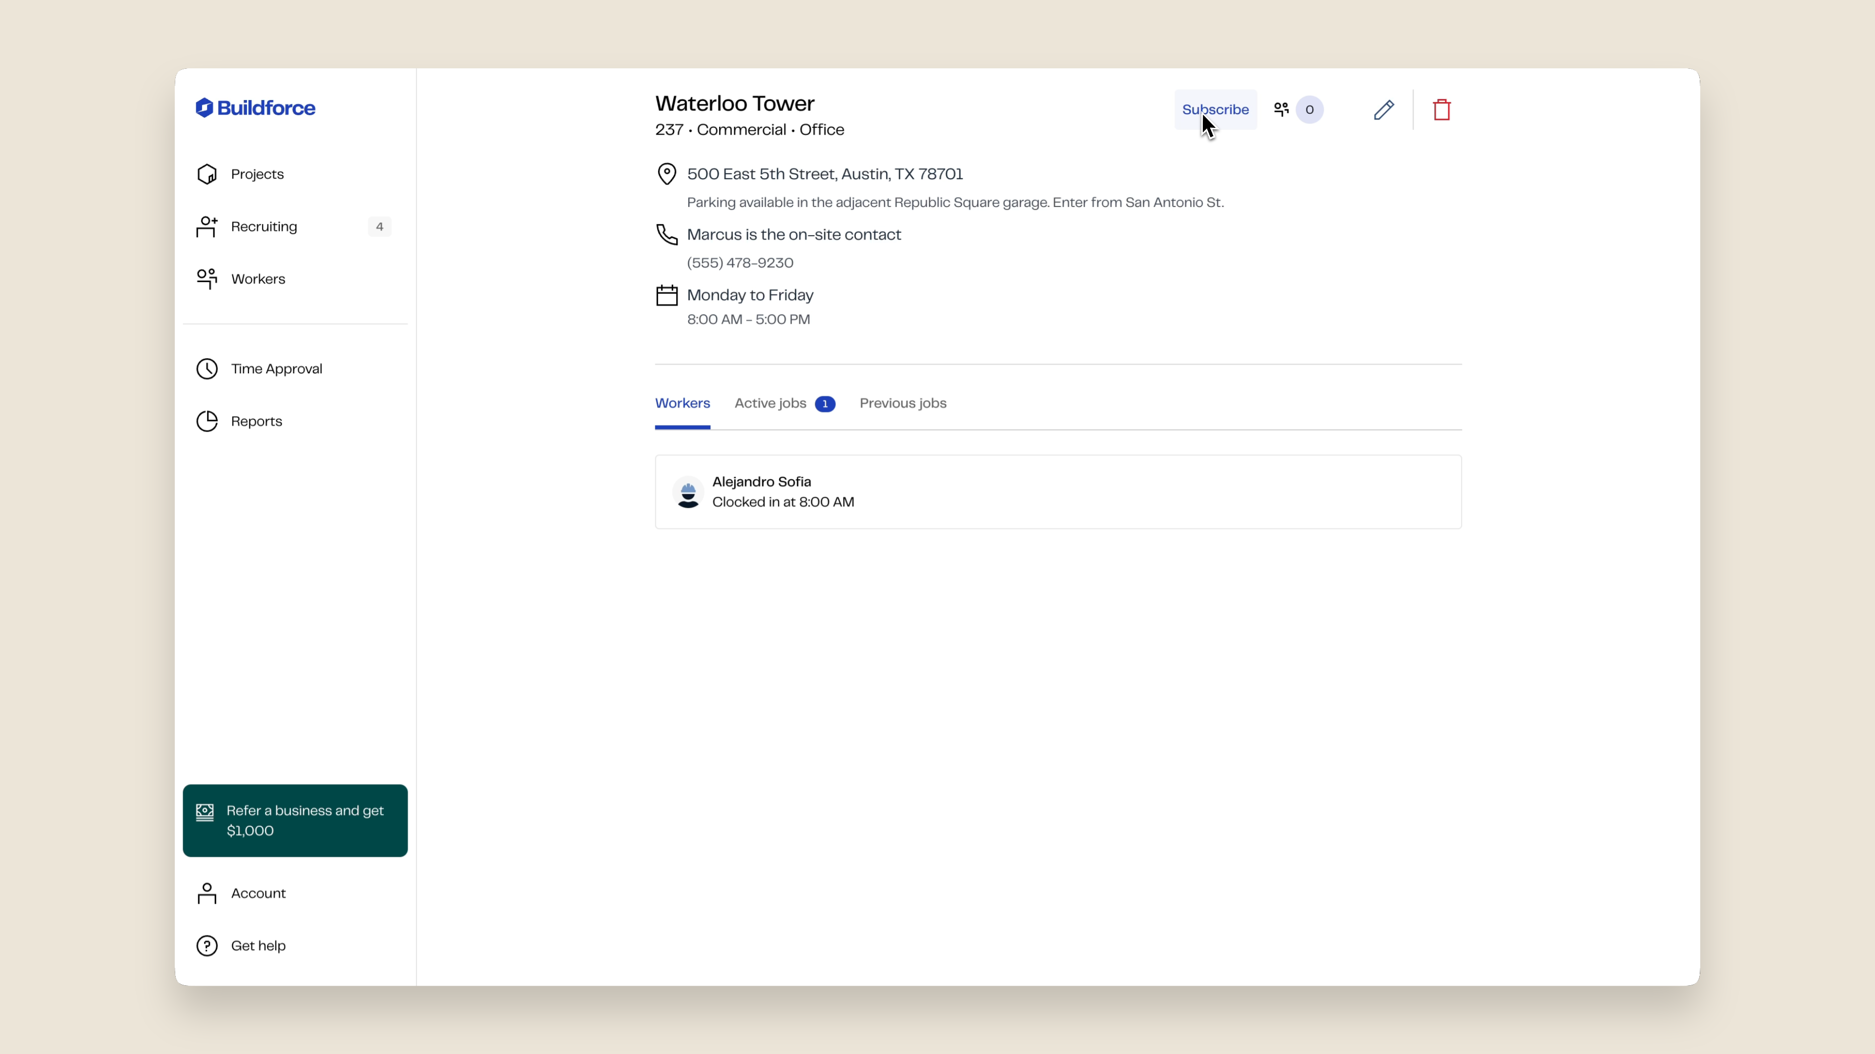The image size is (1875, 1054).
Task: Click the Active jobs count badge
Action: 824,404
